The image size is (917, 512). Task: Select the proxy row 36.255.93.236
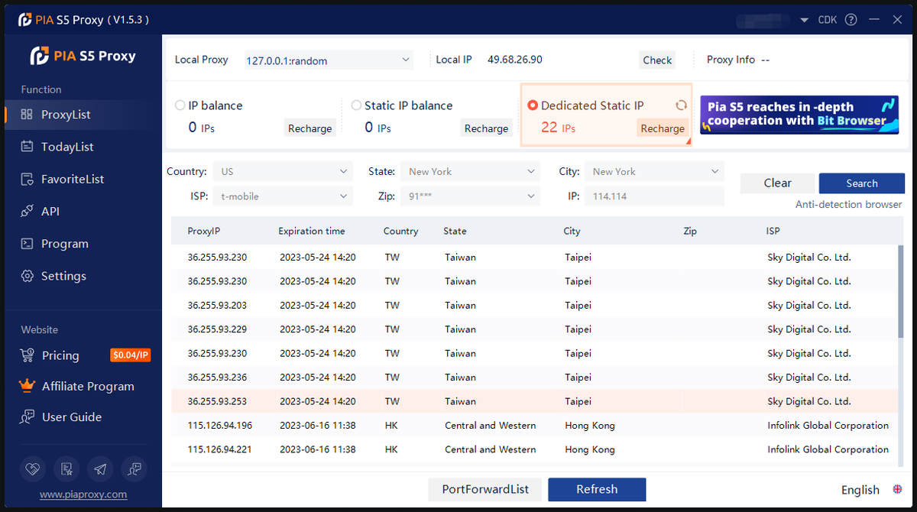pyautogui.click(x=533, y=377)
